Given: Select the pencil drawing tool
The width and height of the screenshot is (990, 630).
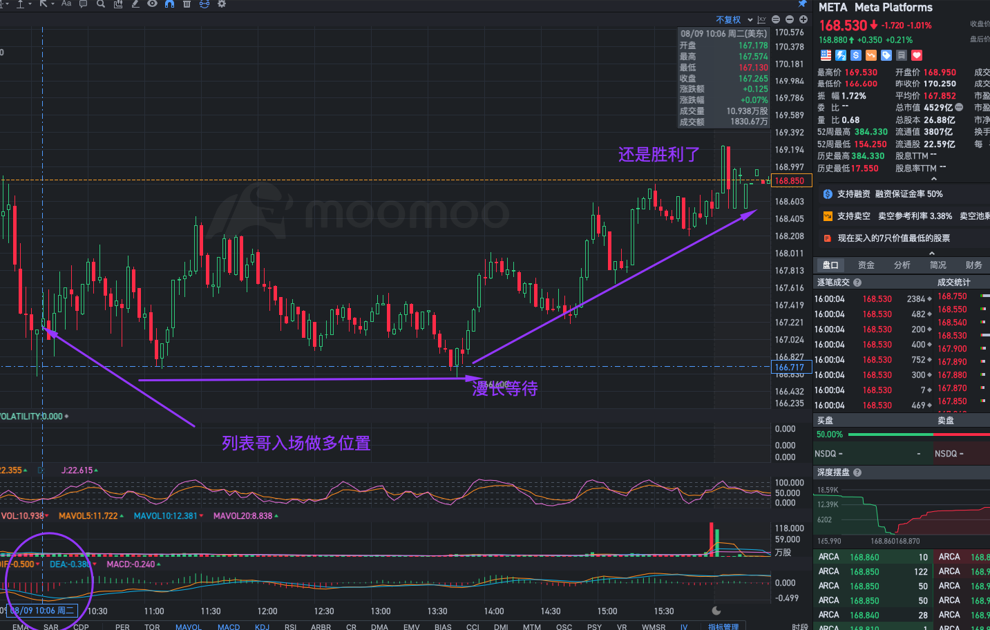Looking at the screenshot, I should tap(135, 3).
